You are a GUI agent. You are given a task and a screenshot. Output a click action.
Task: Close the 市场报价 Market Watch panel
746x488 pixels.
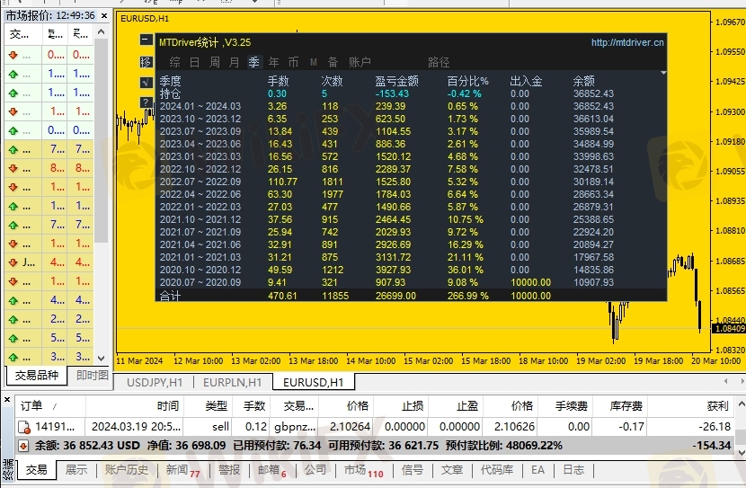104,15
